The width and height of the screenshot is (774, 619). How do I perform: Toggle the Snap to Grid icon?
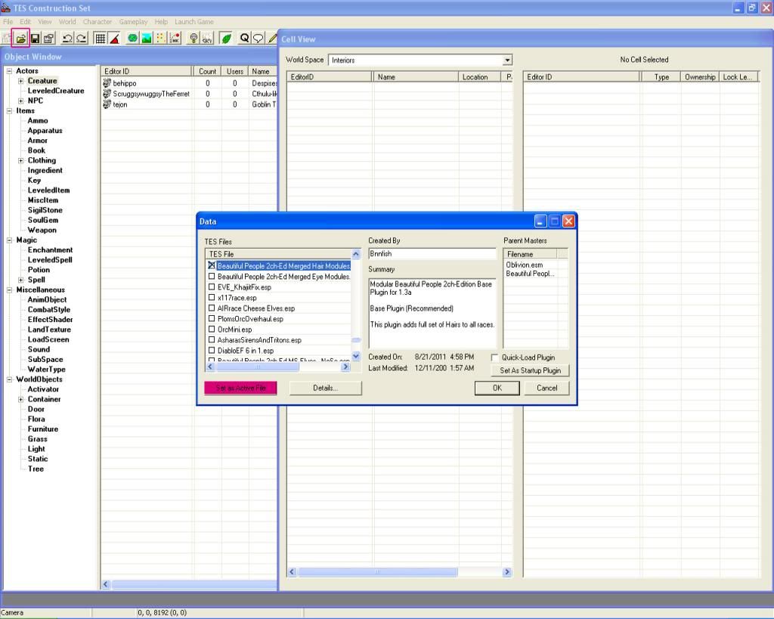click(100, 38)
